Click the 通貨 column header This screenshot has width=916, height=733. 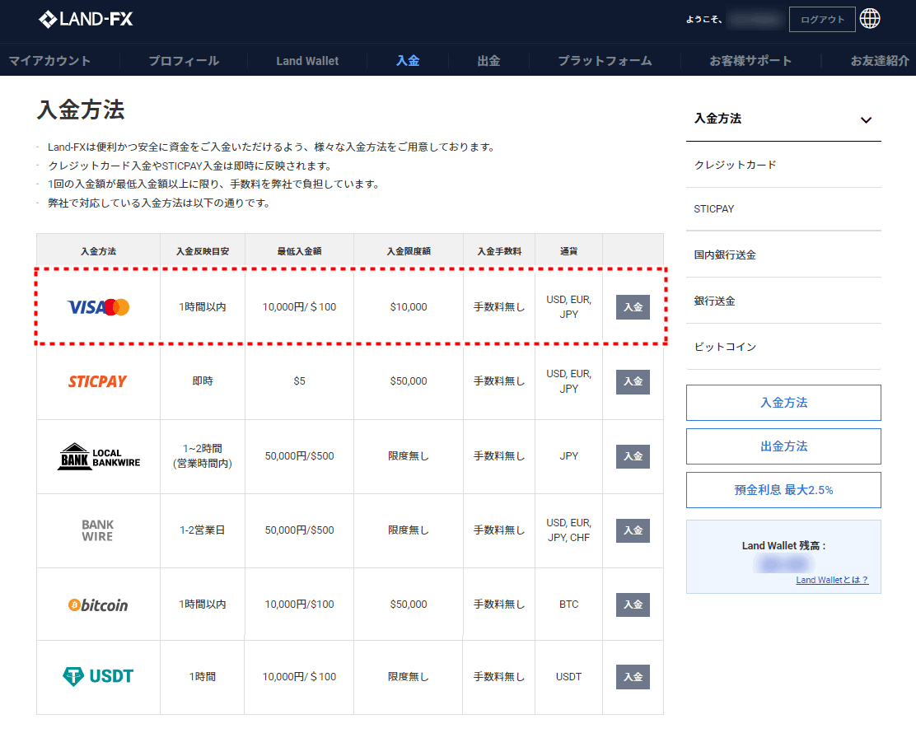tap(568, 251)
